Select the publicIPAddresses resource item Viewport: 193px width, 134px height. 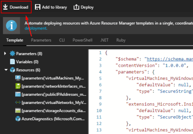[51, 94]
